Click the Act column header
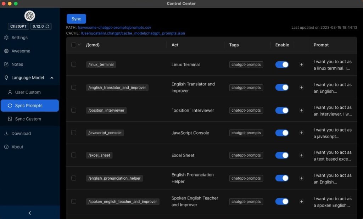The height and width of the screenshot is (219, 363). click(x=175, y=45)
